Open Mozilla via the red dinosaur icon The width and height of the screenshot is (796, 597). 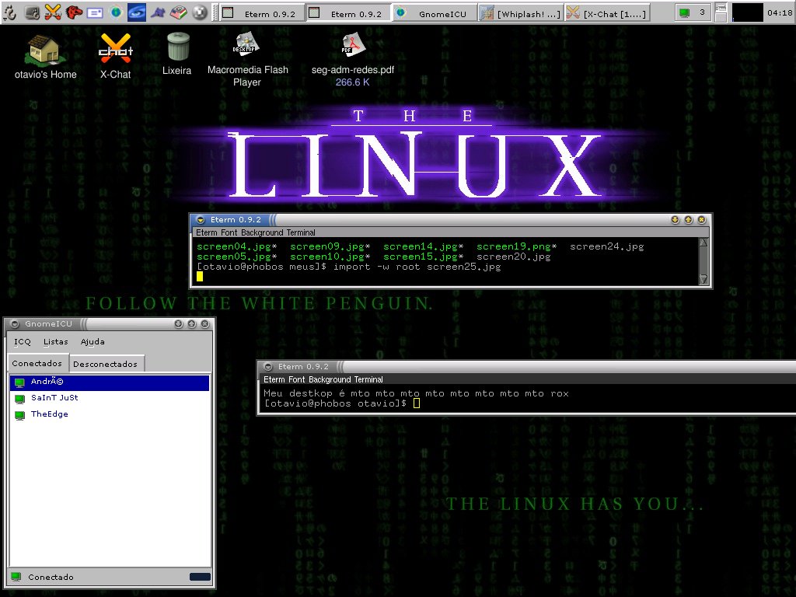click(74, 12)
